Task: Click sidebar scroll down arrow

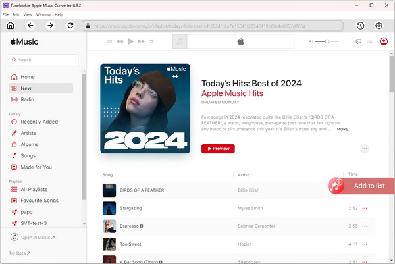Action: pyautogui.click(x=84, y=224)
